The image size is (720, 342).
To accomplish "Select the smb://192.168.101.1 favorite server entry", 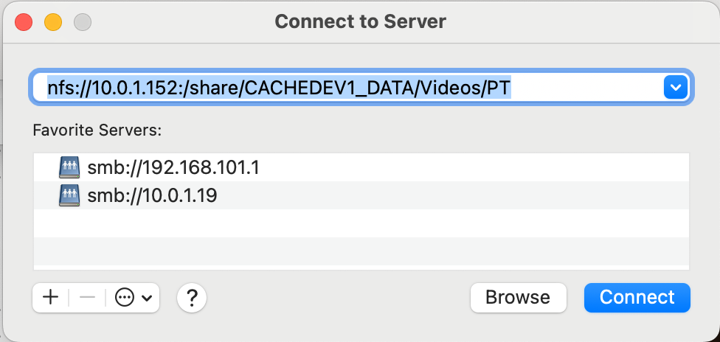I will (173, 168).
